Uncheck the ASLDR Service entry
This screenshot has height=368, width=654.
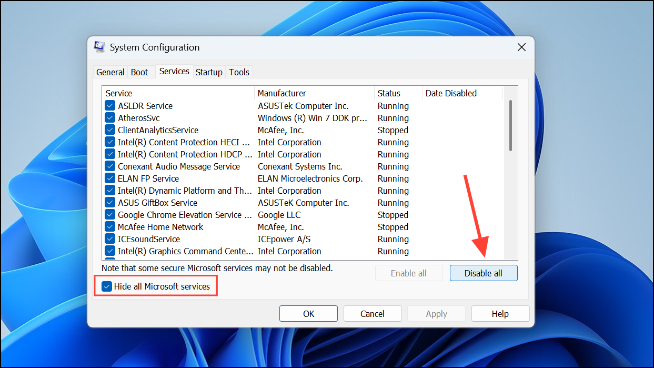(x=110, y=105)
